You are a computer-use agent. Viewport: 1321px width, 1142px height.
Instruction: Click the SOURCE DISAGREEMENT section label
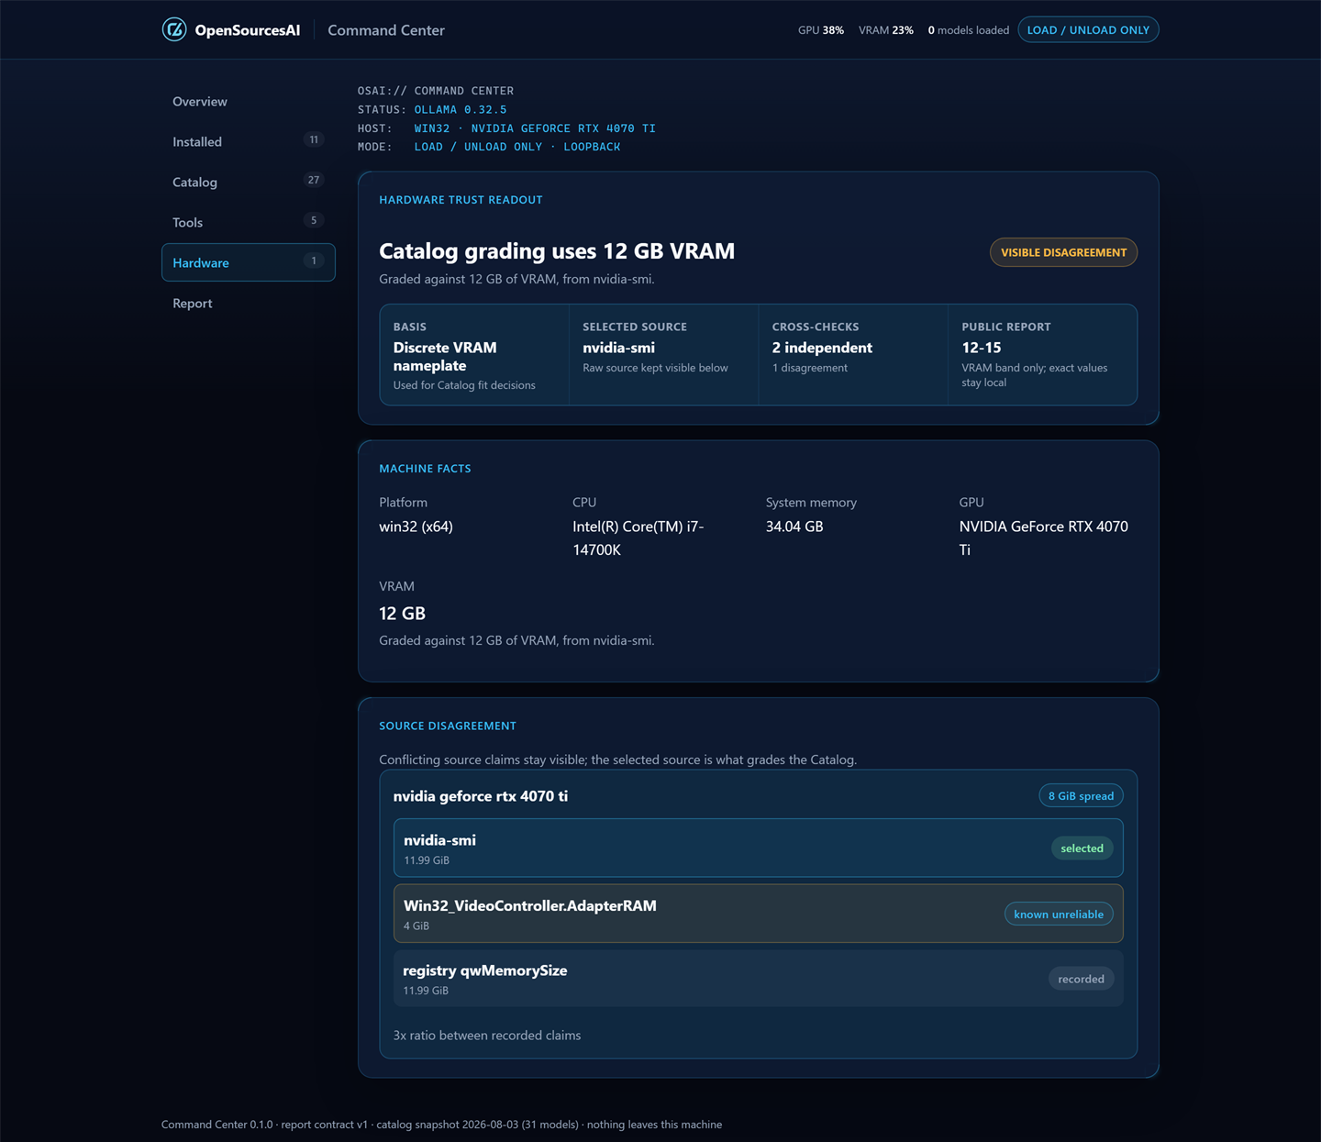tap(448, 726)
